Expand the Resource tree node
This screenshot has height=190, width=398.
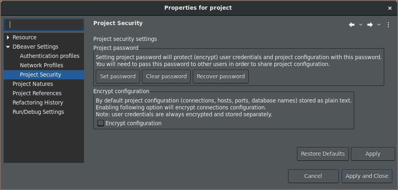[8, 38]
